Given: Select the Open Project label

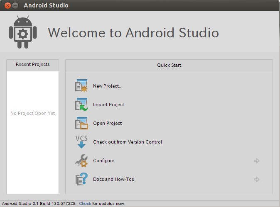Looking at the screenshot, I should pos(108,123).
